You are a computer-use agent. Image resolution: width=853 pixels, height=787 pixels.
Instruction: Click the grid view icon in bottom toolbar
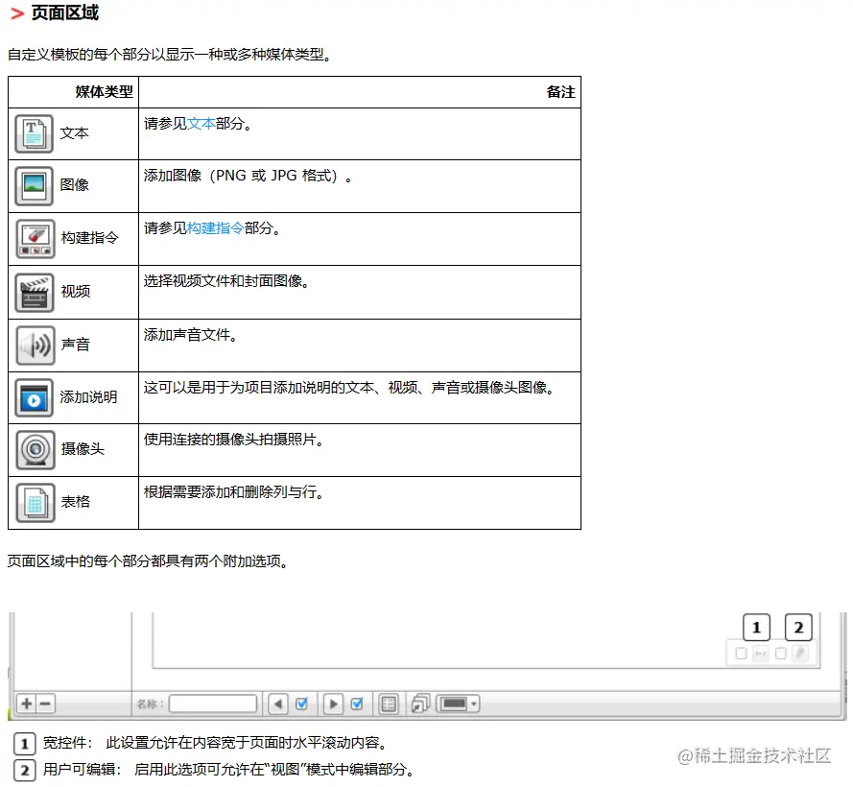point(388,704)
